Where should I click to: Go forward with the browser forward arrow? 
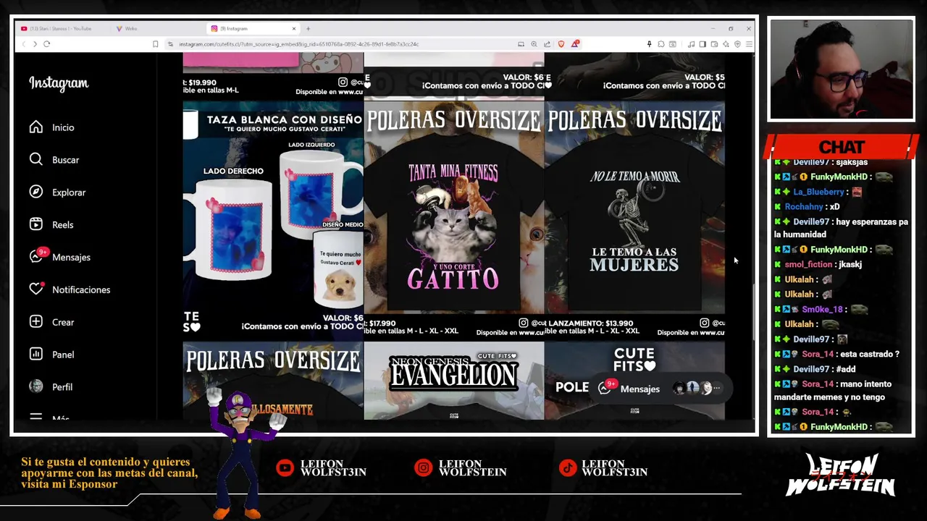point(35,44)
